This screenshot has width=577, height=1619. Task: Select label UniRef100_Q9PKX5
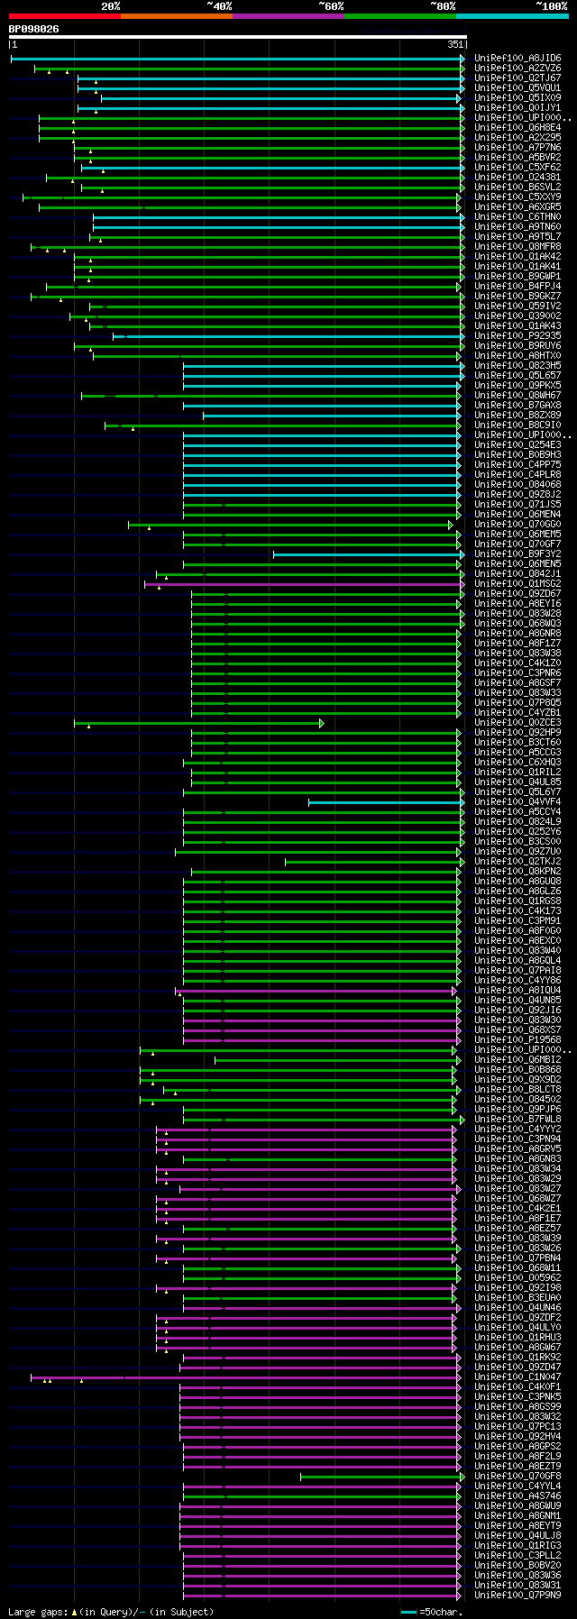tap(517, 386)
